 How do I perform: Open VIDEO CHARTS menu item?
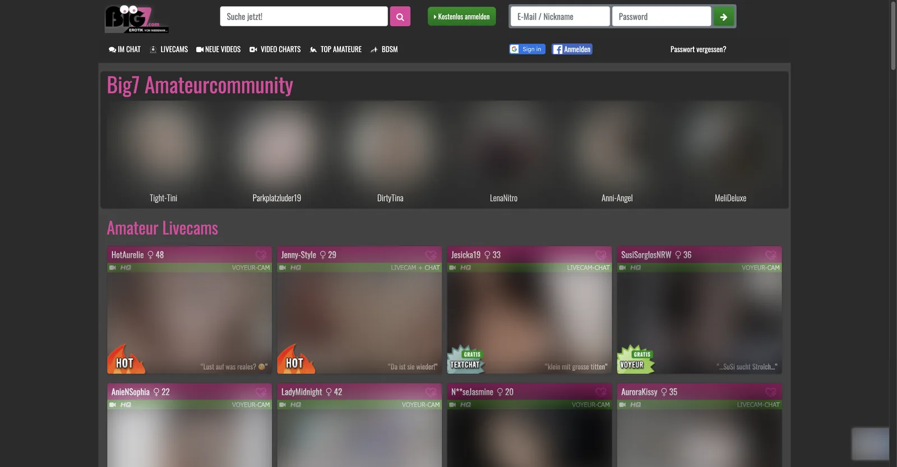click(x=275, y=49)
